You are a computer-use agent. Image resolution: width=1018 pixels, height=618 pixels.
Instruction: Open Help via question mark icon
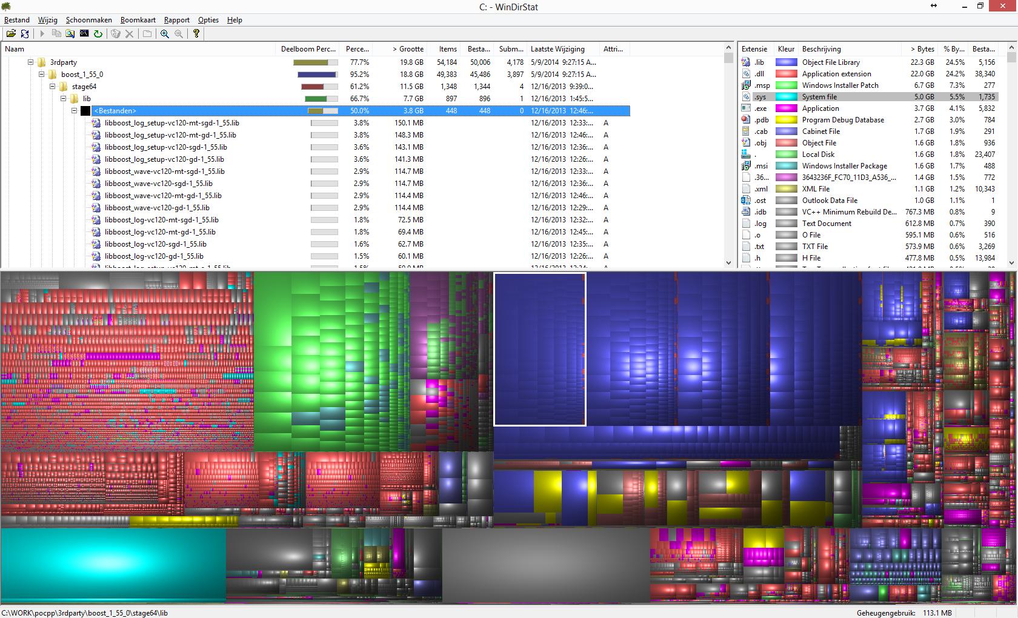(196, 34)
